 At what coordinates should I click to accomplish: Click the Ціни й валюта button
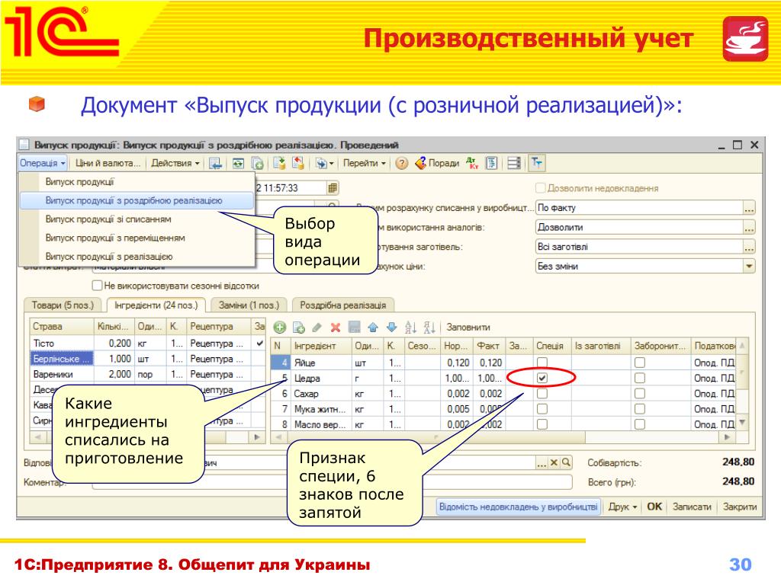pos(108,163)
